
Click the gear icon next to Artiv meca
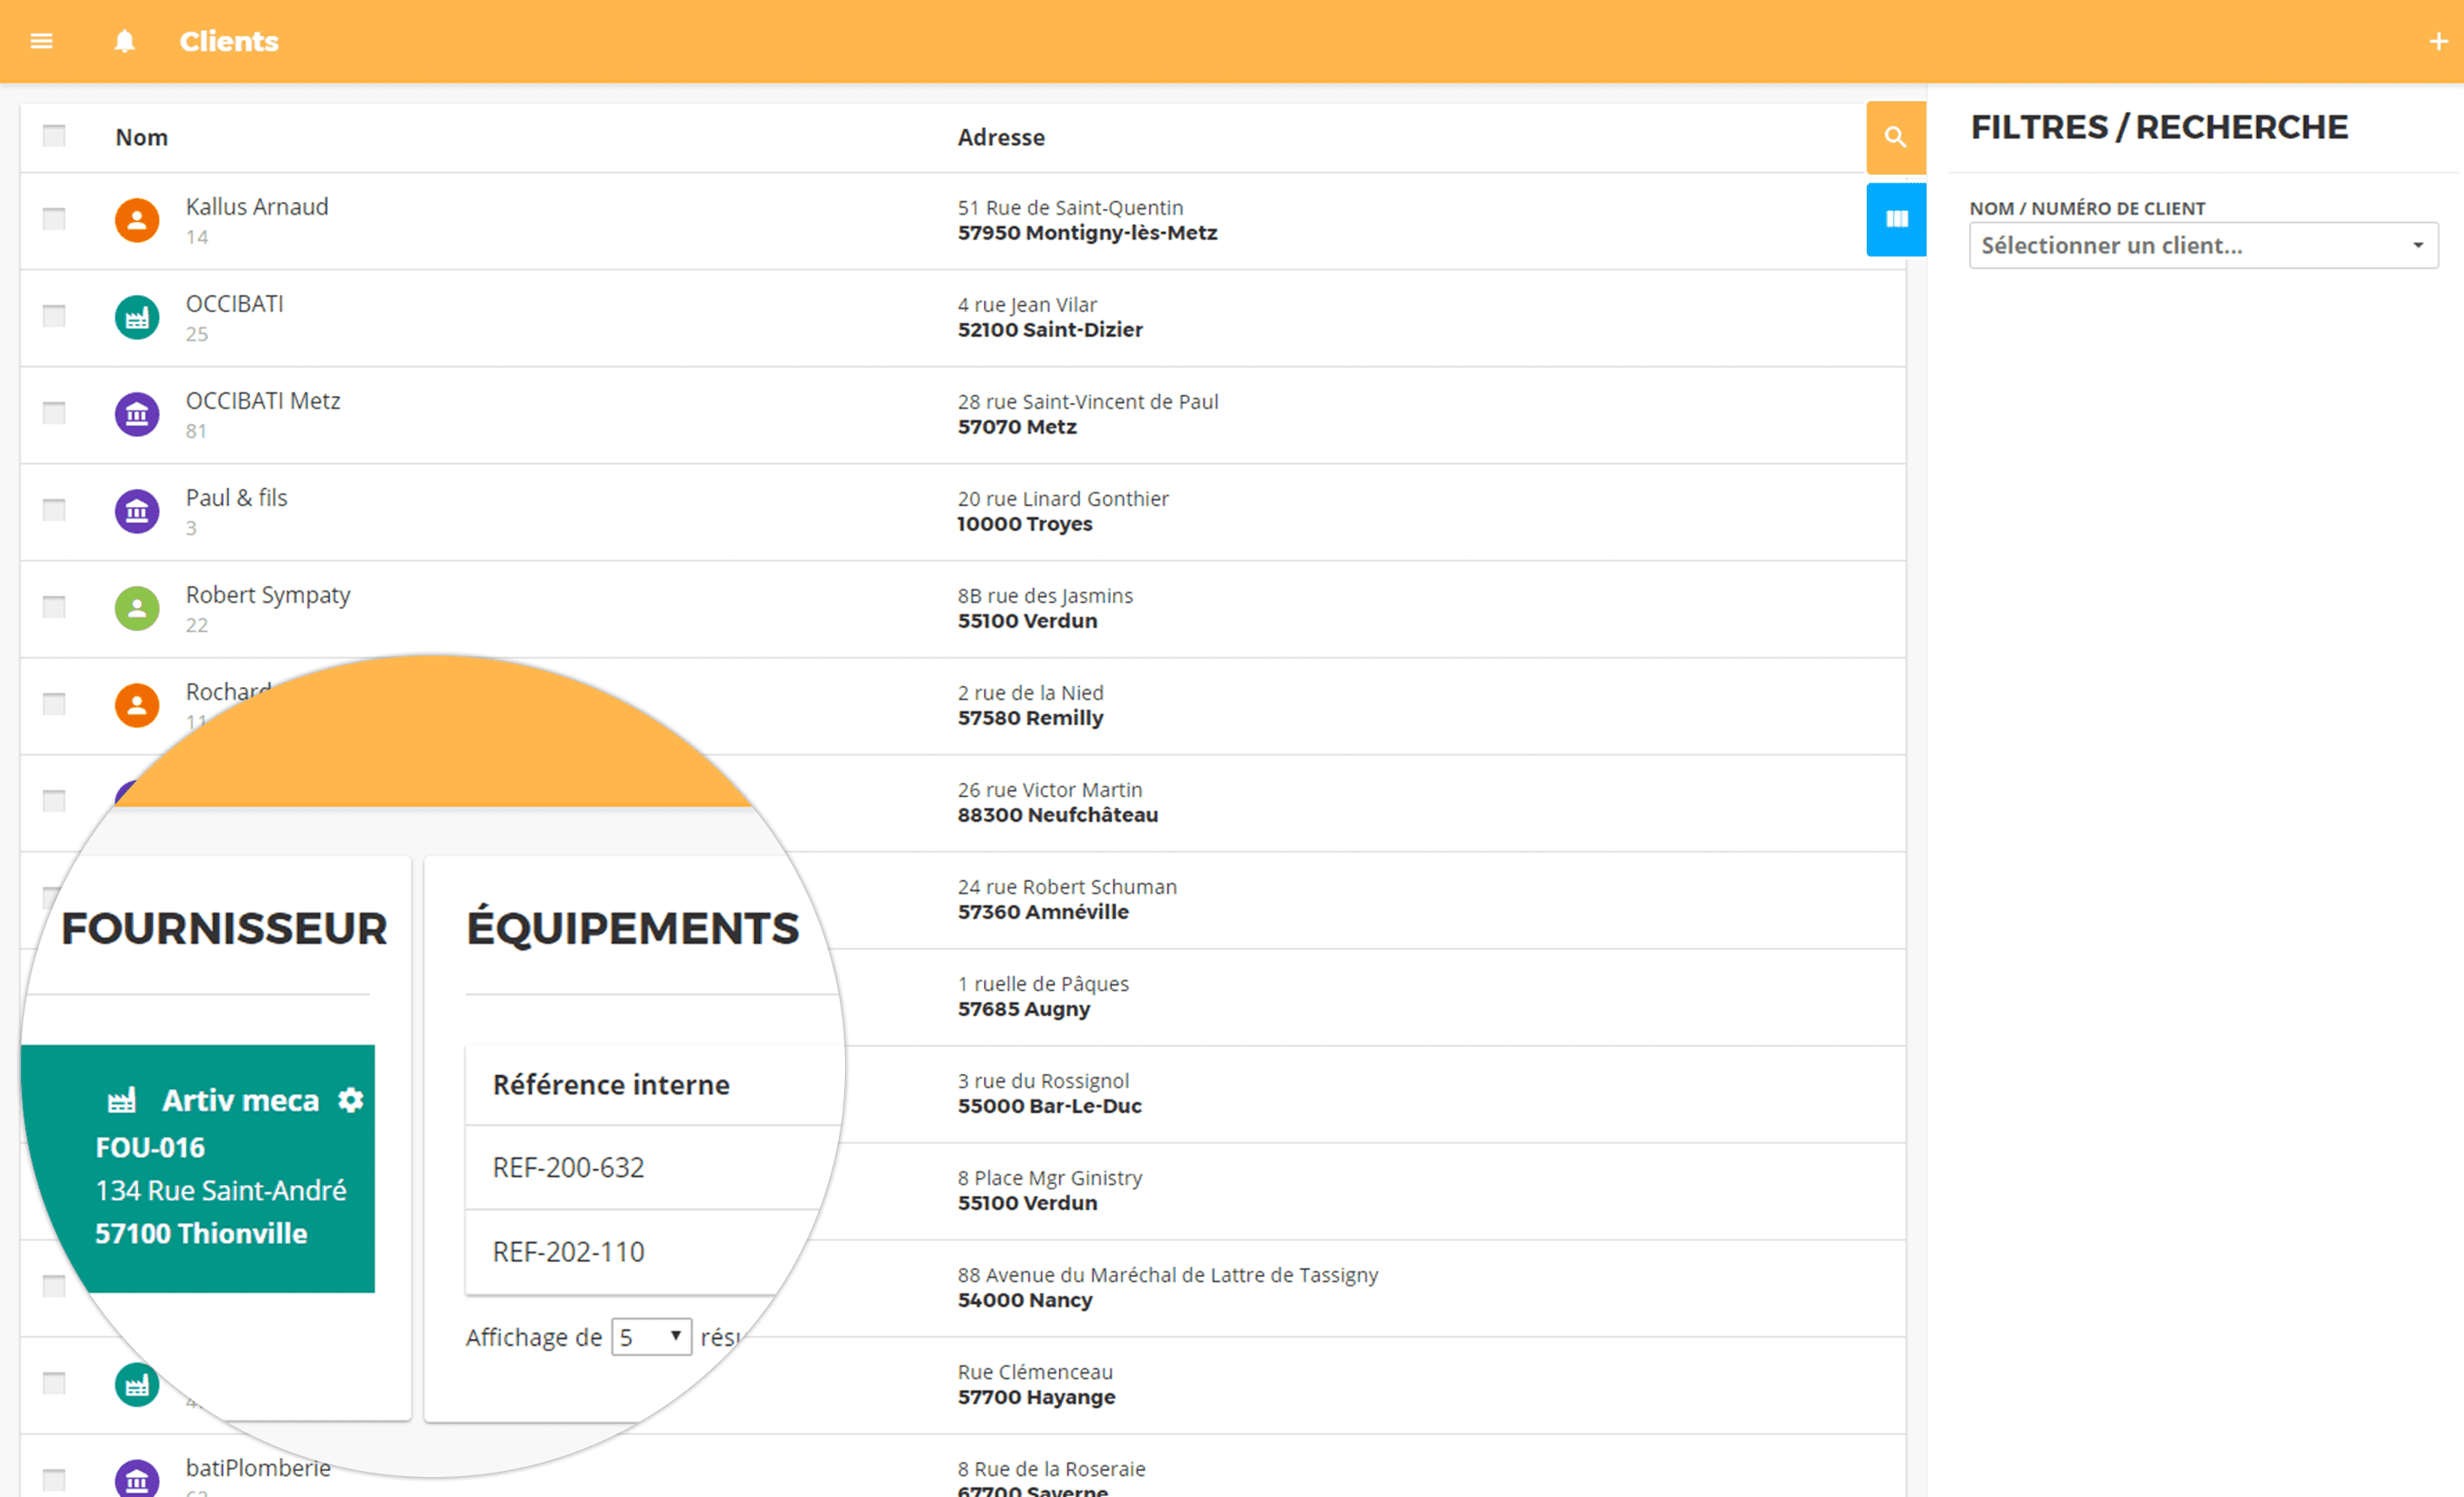(350, 1100)
